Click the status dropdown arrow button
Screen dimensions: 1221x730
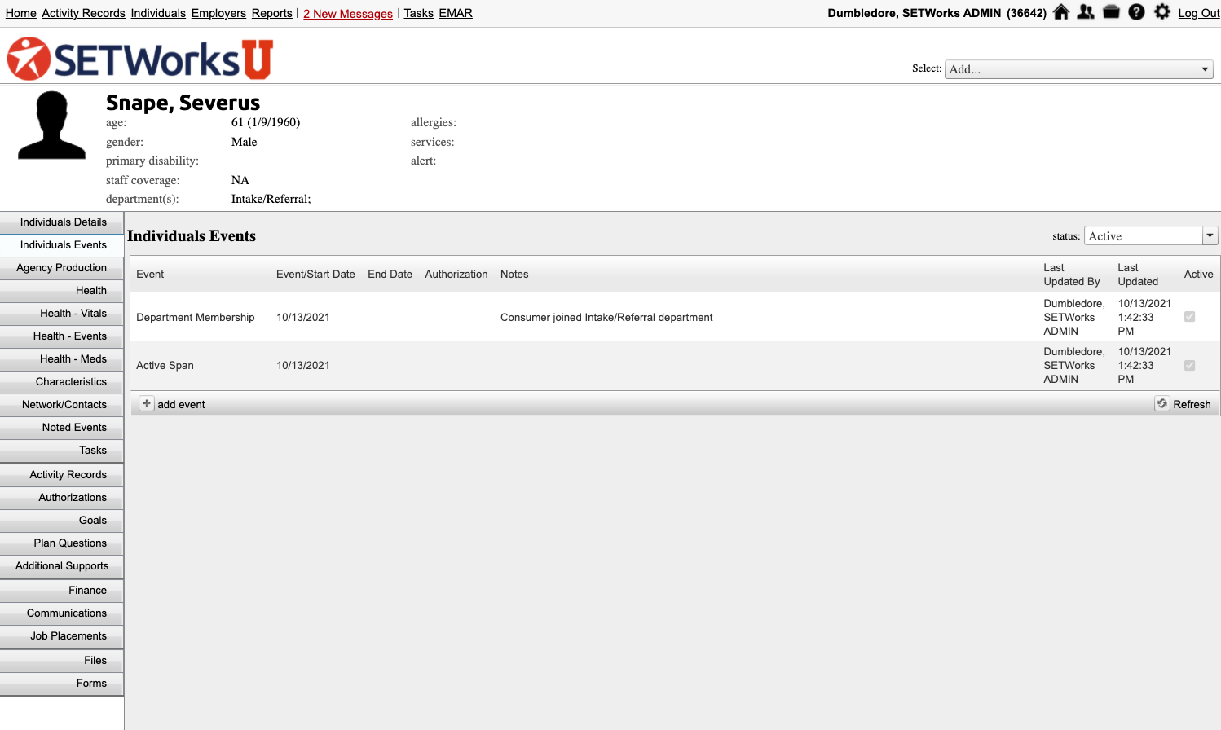pos(1210,235)
